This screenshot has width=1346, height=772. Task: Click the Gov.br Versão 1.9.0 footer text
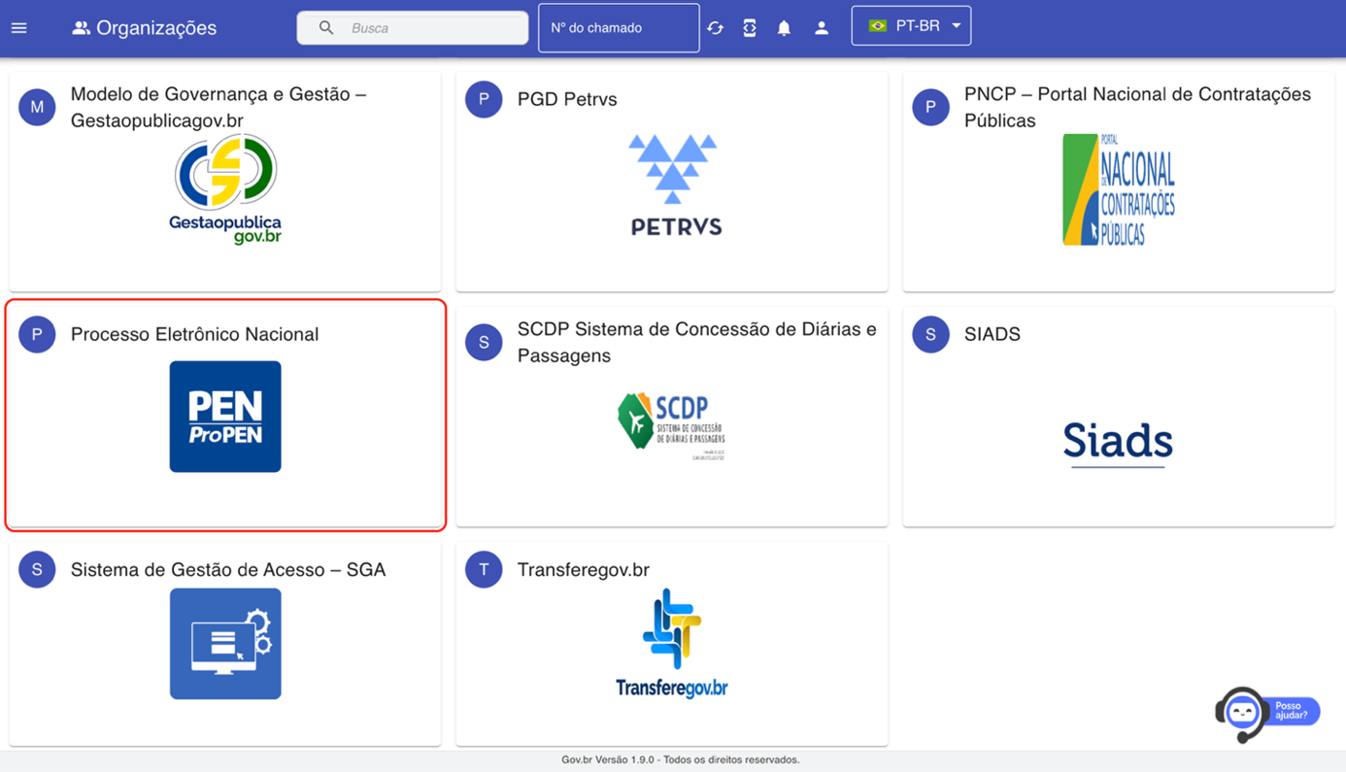(681, 760)
